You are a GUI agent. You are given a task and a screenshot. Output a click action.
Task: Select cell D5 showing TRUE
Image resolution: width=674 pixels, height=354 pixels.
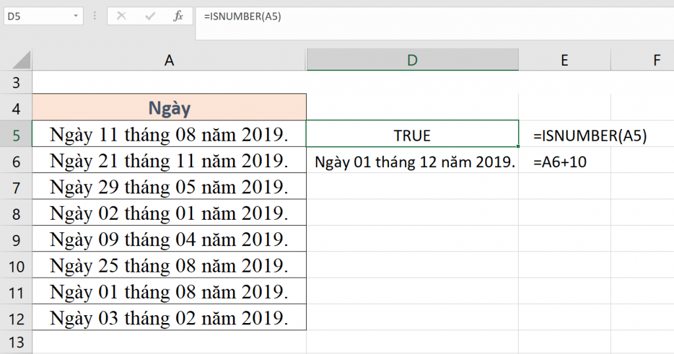click(x=412, y=136)
